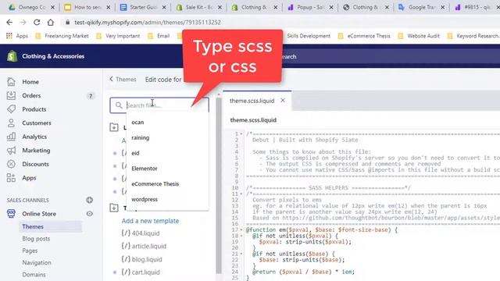Click the Shopify logo icon
Screen dimensions: 500x281
click(12, 56)
